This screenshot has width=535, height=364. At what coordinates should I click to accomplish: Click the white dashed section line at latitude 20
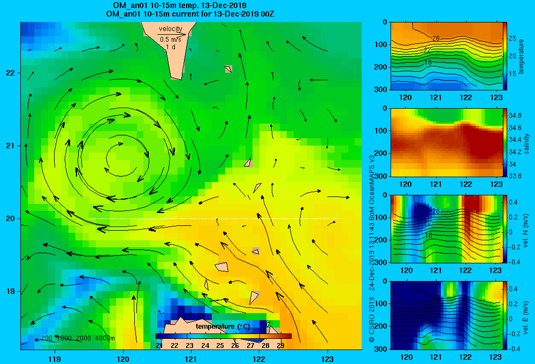tap(215, 218)
